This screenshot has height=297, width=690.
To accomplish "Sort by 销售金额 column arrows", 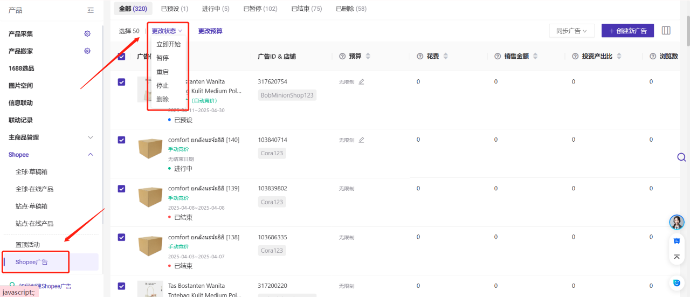I will coord(535,57).
